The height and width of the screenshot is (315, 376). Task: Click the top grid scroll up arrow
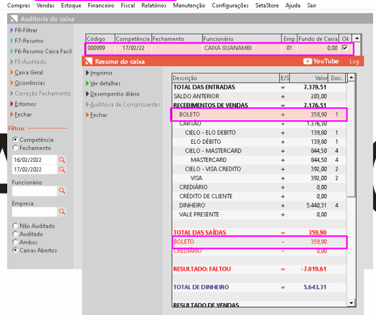357,38
